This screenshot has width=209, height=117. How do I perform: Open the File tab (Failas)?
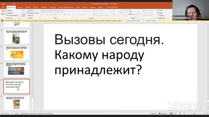coord(3,7)
